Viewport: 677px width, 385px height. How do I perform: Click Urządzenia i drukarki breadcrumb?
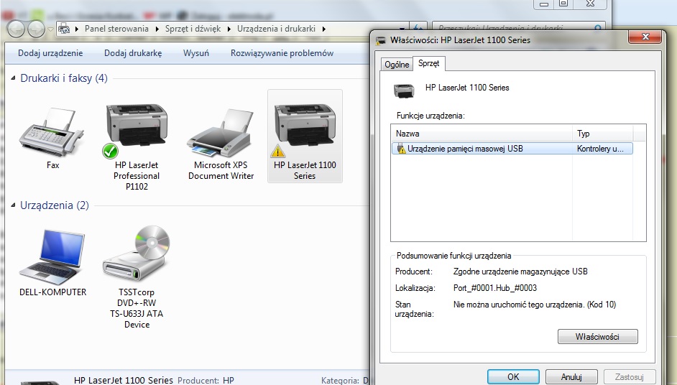(276, 29)
